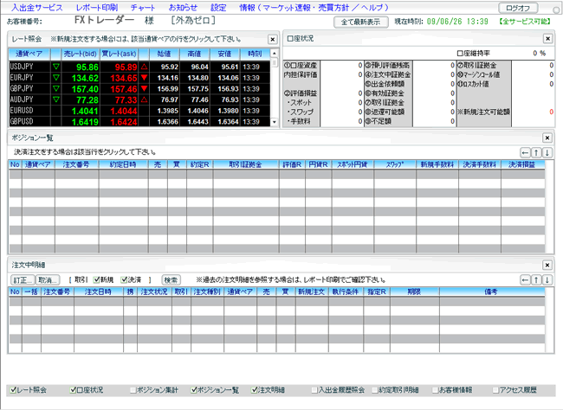Click the 取消 button in orders panel
This screenshot has width=563, height=410.
pos(48,279)
